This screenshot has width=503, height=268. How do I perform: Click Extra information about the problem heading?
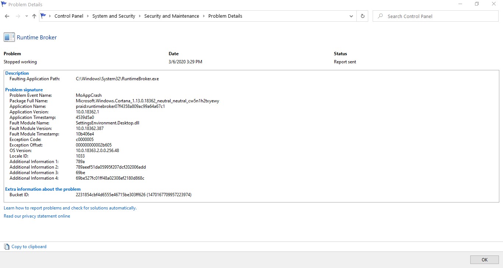coord(43,189)
